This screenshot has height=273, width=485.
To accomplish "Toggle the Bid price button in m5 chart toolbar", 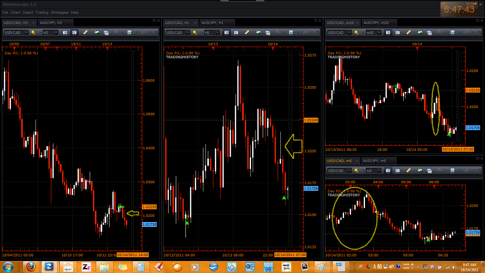I will tap(388, 170).
